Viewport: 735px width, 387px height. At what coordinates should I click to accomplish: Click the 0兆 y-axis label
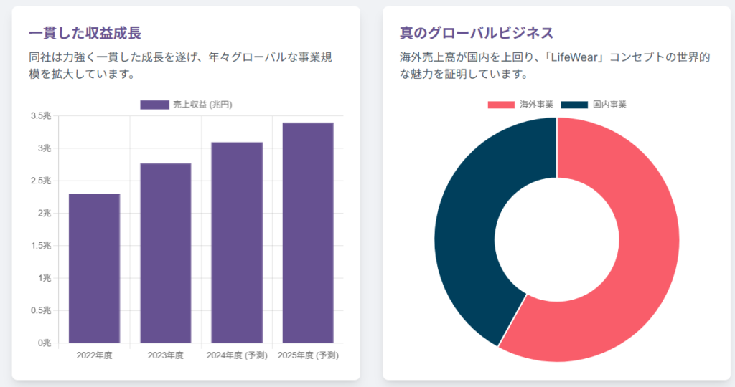(x=45, y=343)
